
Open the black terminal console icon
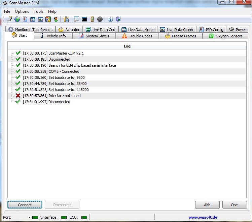pyautogui.click(x=84, y=19)
